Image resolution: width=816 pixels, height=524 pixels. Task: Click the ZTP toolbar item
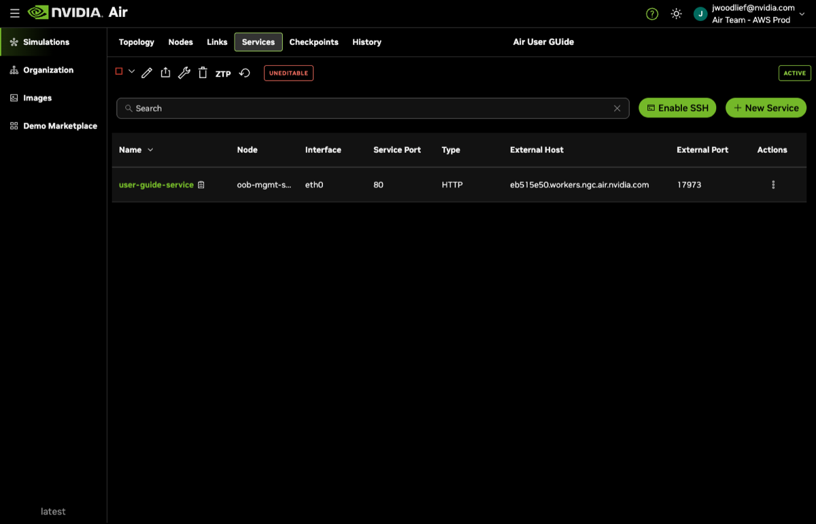coord(223,74)
